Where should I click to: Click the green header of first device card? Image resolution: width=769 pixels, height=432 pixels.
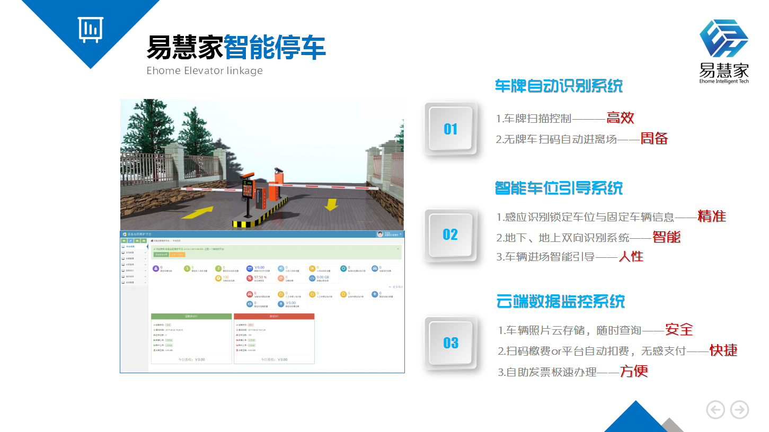click(x=191, y=316)
